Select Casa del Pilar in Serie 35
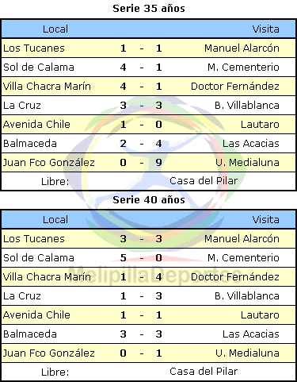Screen dimensions: 297x382 point(204,181)
